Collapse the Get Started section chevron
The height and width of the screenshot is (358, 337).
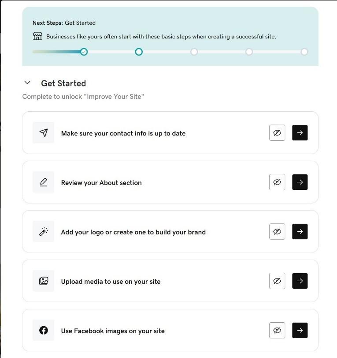point(27,83)
